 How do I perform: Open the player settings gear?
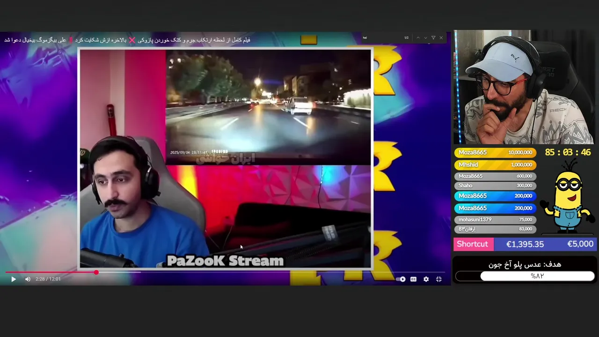[426, 279]
